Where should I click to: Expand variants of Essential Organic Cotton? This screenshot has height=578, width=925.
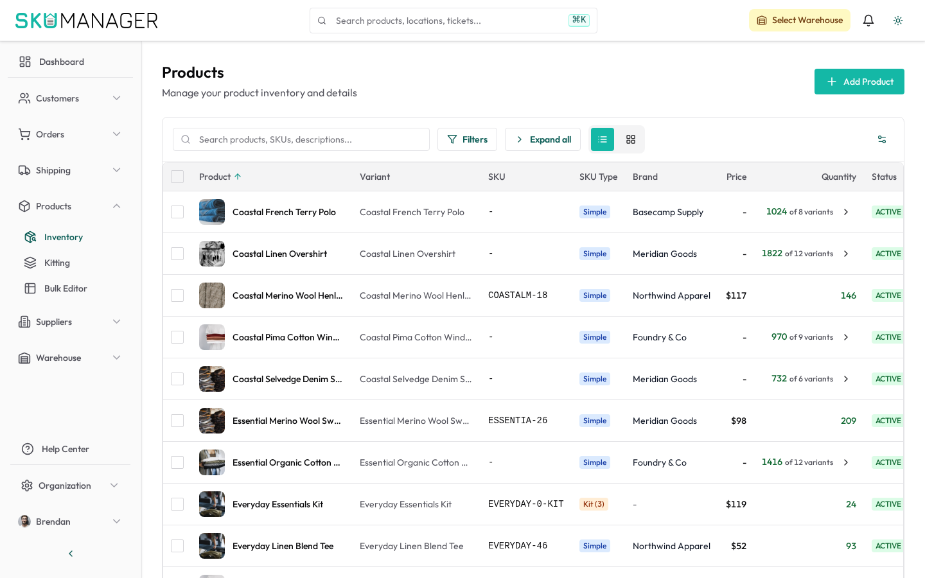click(846, 462)
